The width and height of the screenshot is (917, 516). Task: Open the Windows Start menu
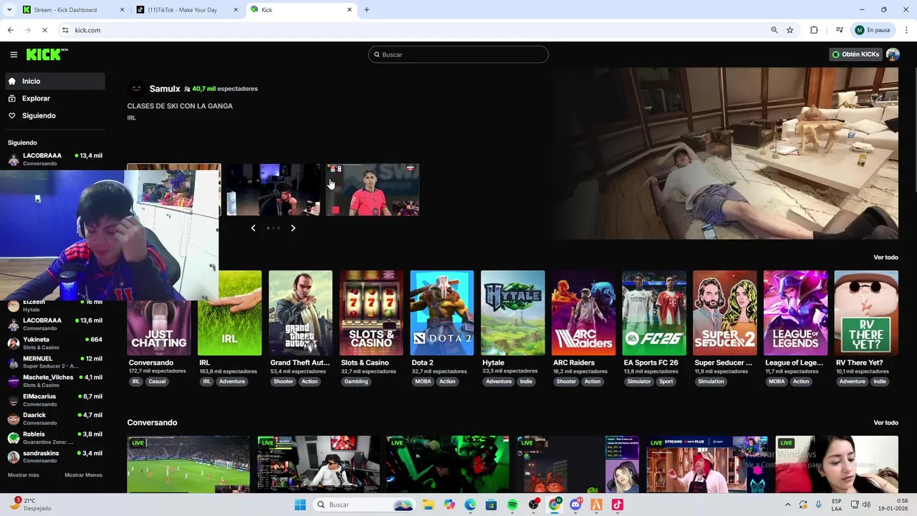tap(300, 505)
